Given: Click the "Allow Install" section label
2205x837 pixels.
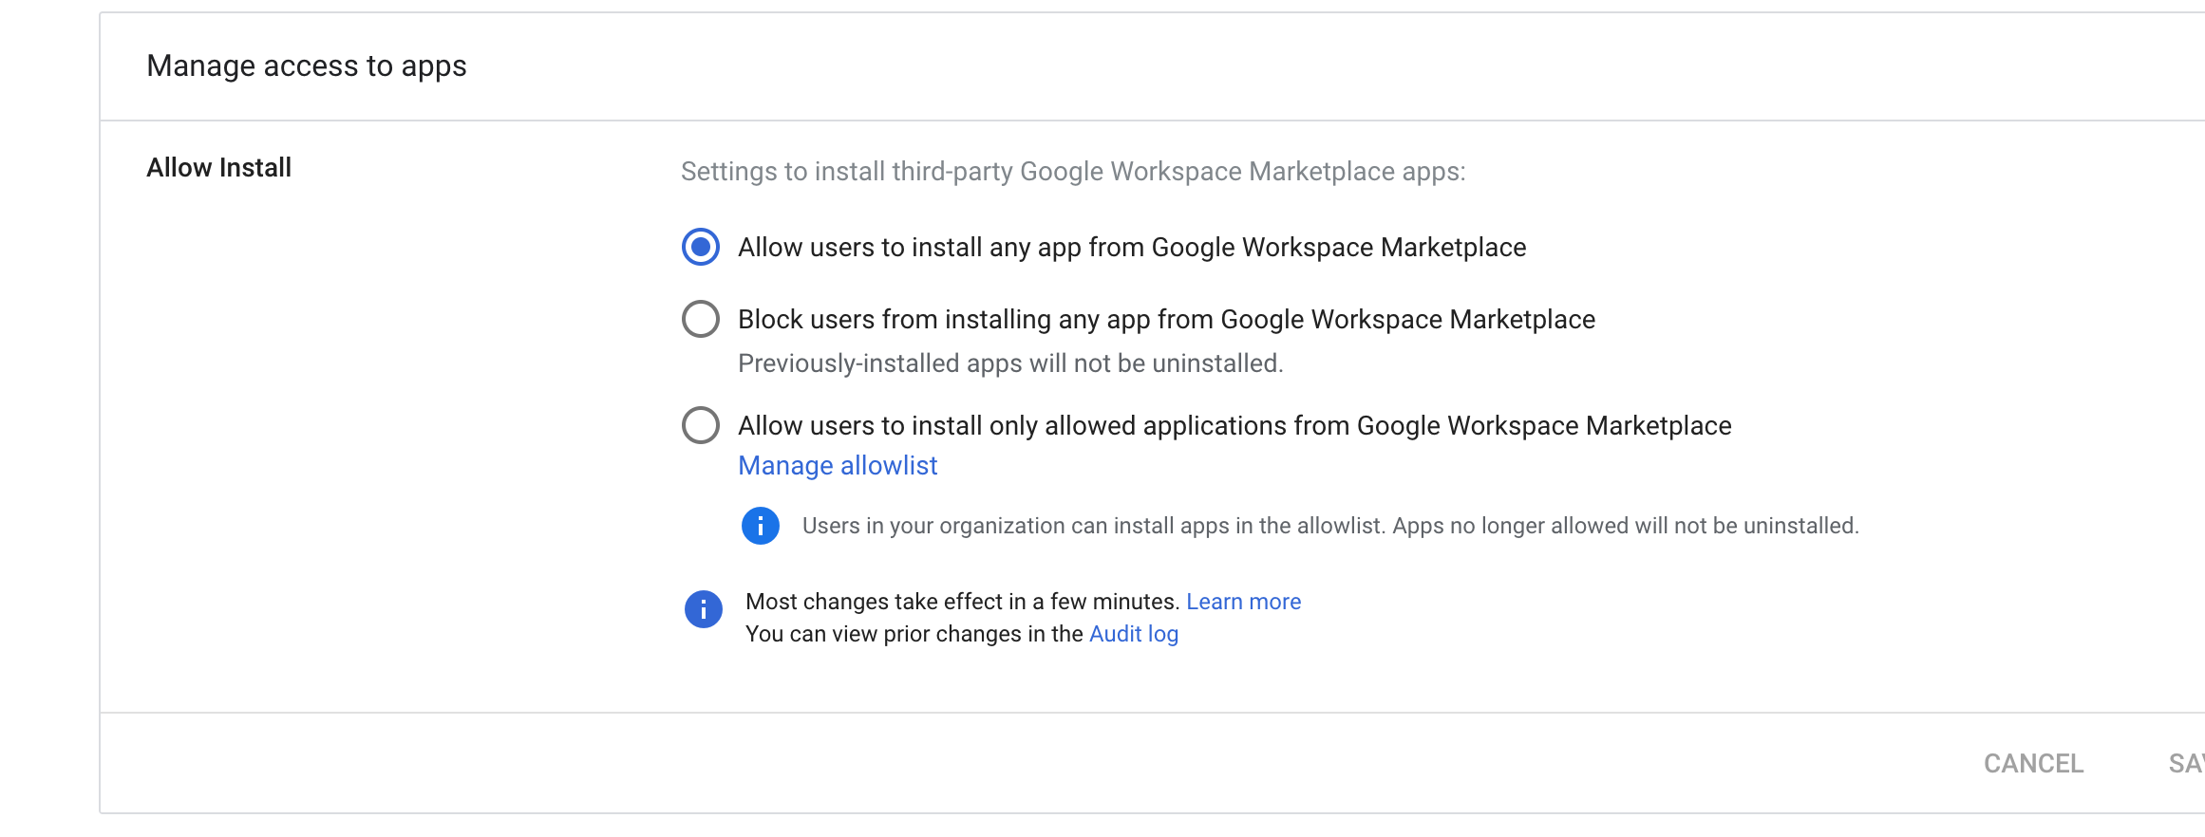Looking at the screenshot, I should coord(218,168).
